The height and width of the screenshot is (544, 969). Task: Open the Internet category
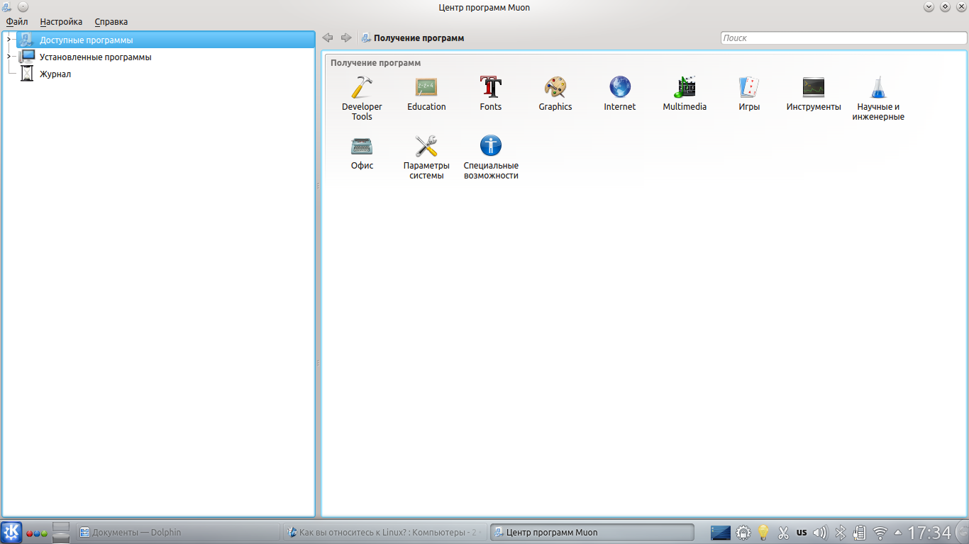[619, 93]
